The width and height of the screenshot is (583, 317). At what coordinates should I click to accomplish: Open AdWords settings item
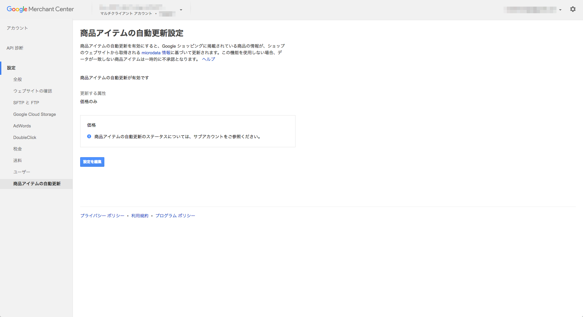[x=22, y=126]
